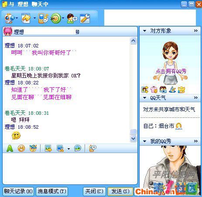The width and height of the screenshot is (202, 197).
Task: Click the top banner ad area
Action: click(x=150, y=18)
